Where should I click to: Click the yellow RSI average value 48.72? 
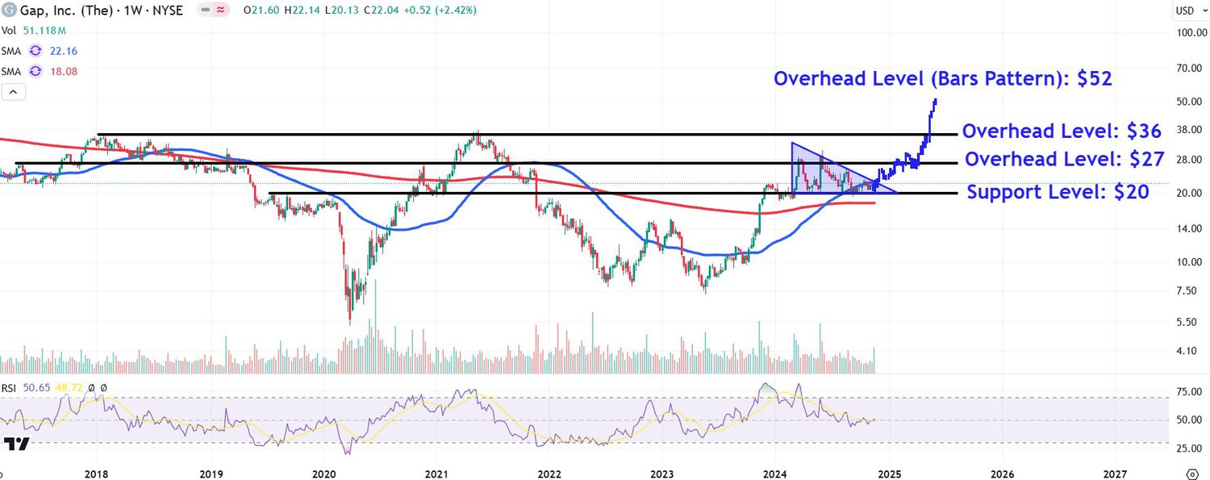click(x=68, y=388)
